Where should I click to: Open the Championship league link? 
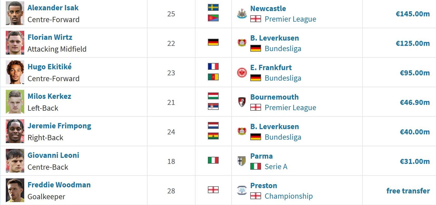point(288,196)
